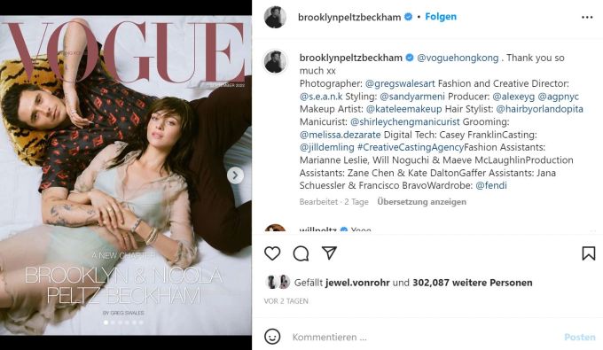View jewel.vonrohr profile from likes
Screen dimensions: 603x350
[x=357, y=283]
